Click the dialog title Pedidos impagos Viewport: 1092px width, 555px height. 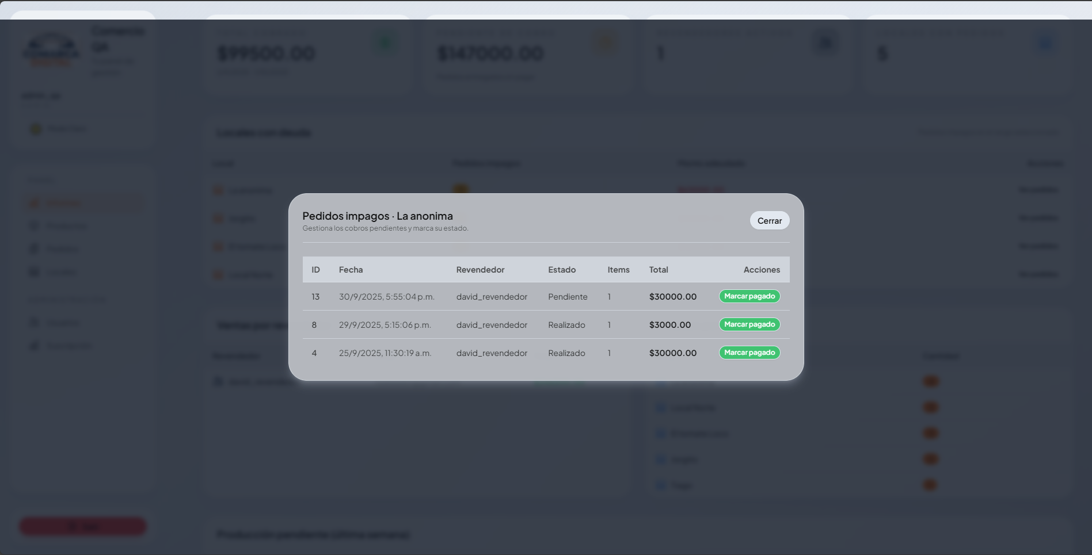click(x=377, y=216)
